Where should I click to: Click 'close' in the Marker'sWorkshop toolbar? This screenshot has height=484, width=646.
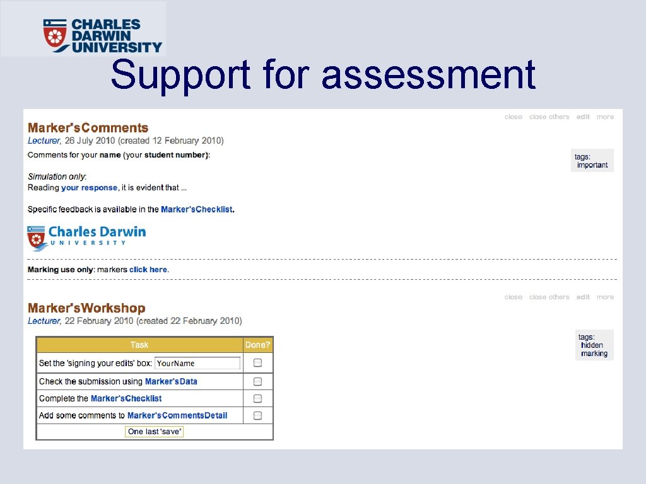(514, 297)
